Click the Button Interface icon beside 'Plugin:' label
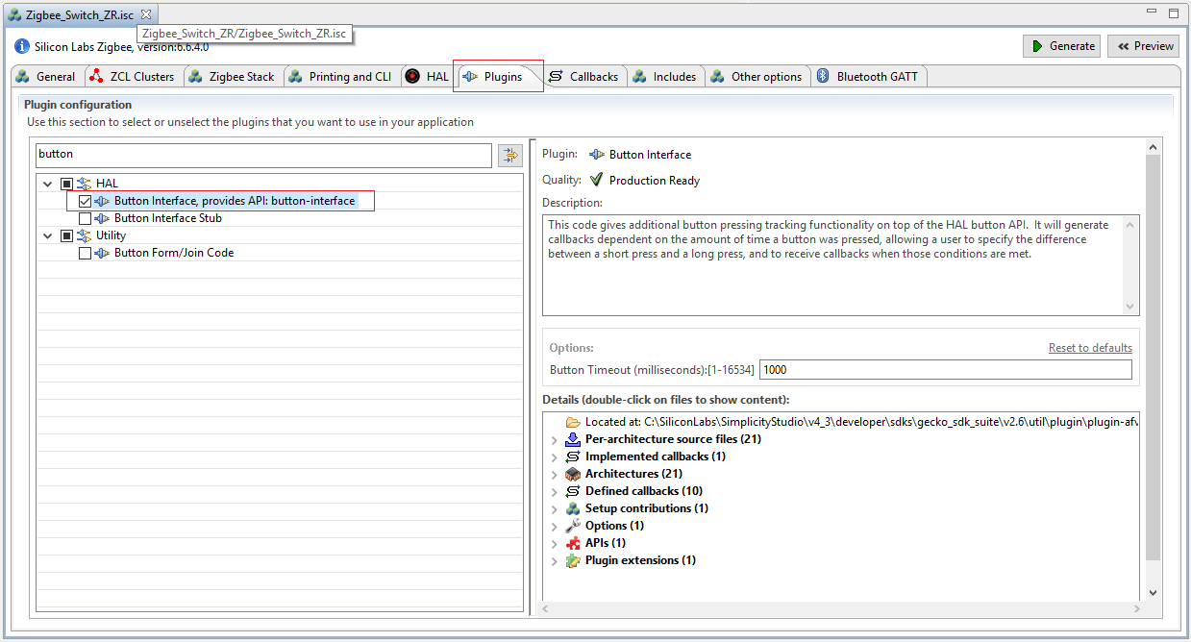 597,154
